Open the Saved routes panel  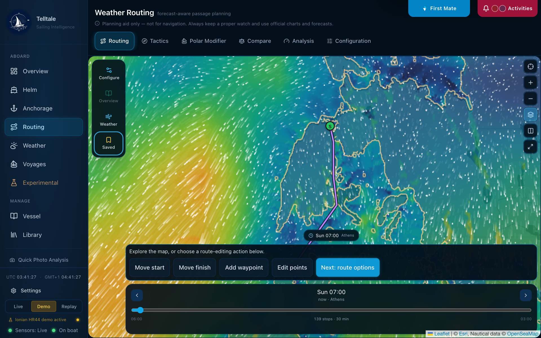click(x=108, y=143)
